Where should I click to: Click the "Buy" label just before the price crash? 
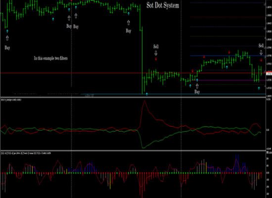tap(129, 31)
